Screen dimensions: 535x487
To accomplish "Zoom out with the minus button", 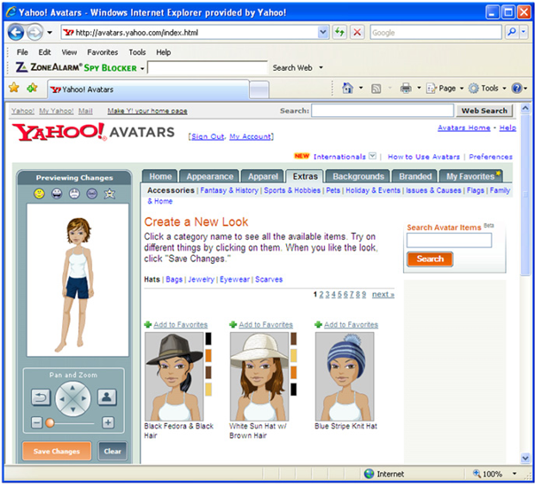I will click(x=36, y=423).
